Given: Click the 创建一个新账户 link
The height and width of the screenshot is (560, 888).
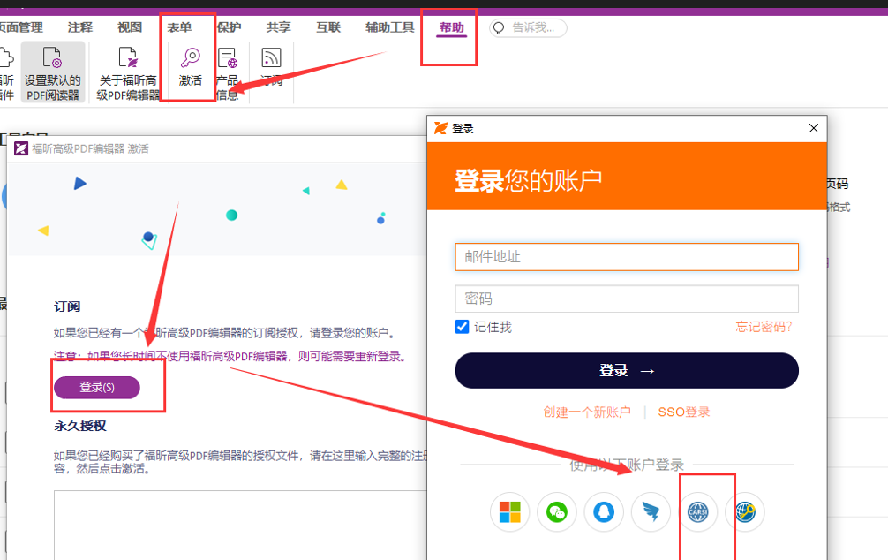Looking at the screenshot, I should click(x=587, y=412).
